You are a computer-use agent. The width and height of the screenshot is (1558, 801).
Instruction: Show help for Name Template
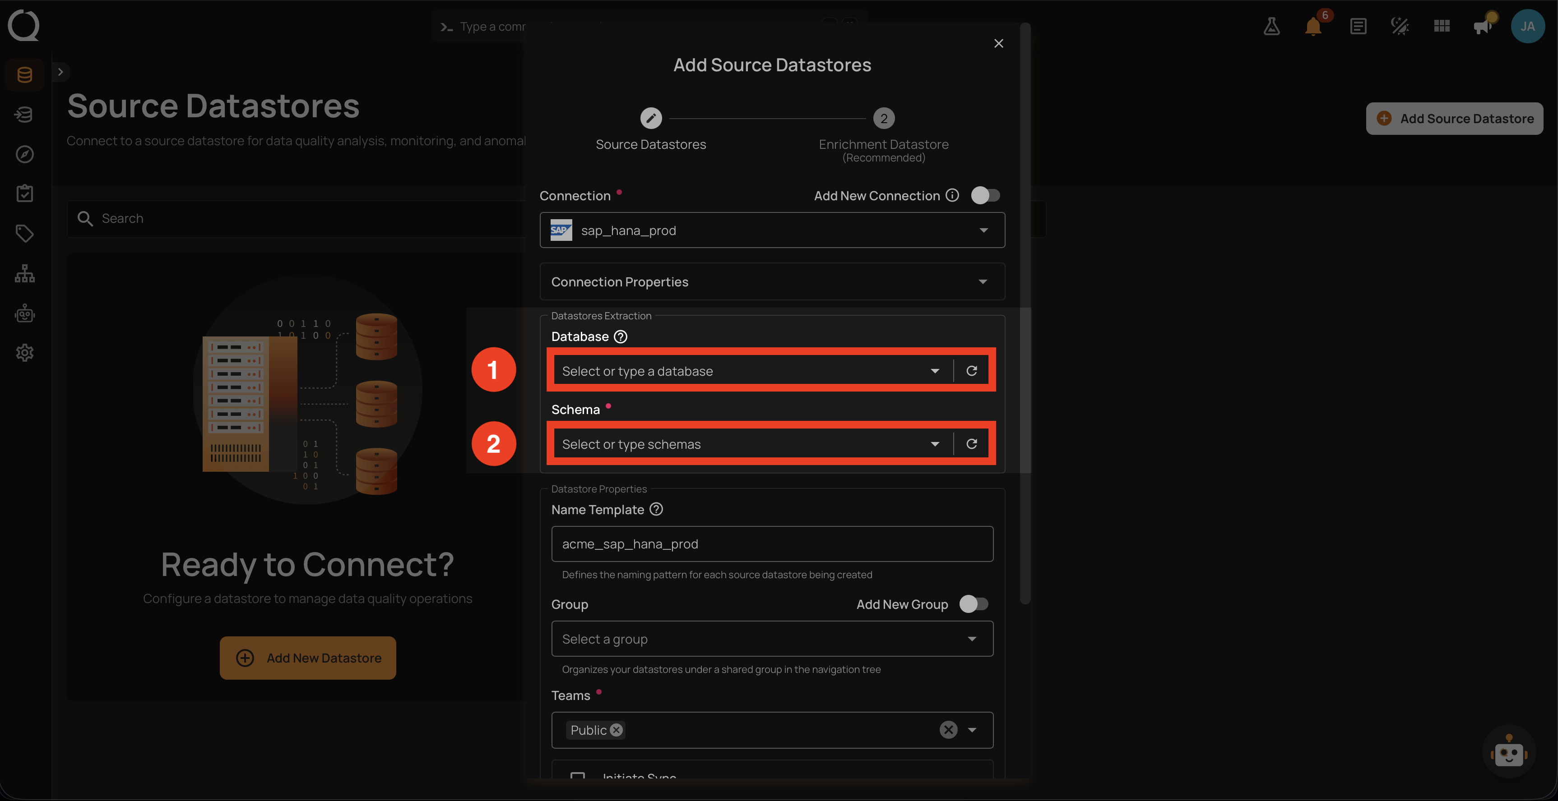point(656,510)
